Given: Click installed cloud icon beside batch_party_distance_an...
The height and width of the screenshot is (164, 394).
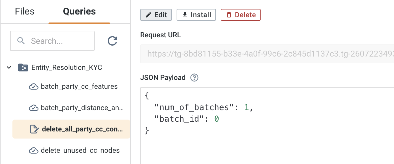Looking at the screenshot, I should (x=34, y=108).
